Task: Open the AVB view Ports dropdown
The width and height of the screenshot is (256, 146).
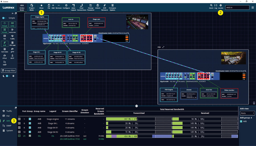Action: pyautogui.click(x=247, y=113)
